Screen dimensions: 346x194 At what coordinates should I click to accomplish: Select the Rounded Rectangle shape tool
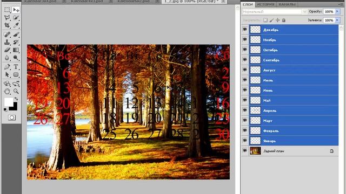[x=16, y=74]
